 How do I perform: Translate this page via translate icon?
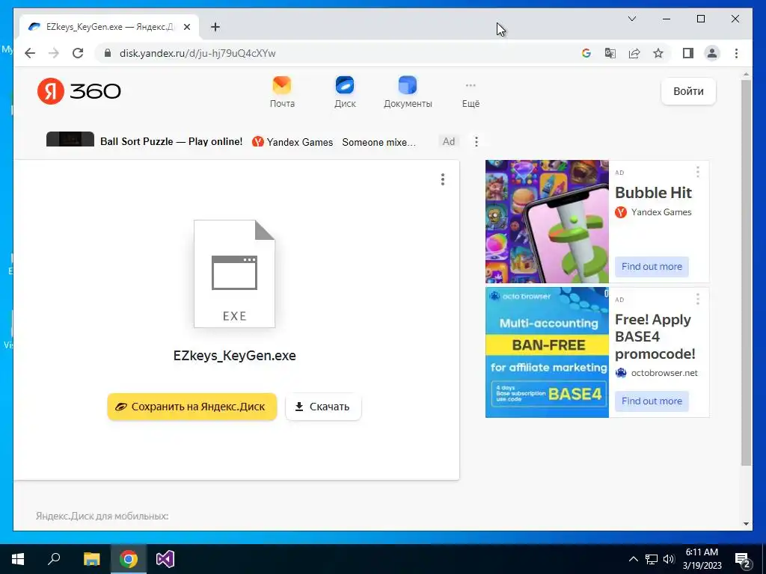[610, 53]
